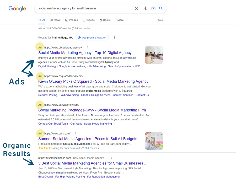Image resolution: width=236 pixels, height=184 pixels.
Task: Click the Search Optimization - SEO sitelink
Action: [124, 66]
